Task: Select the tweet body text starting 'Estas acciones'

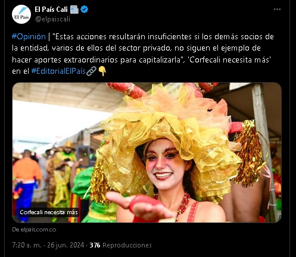Action: 143,54
